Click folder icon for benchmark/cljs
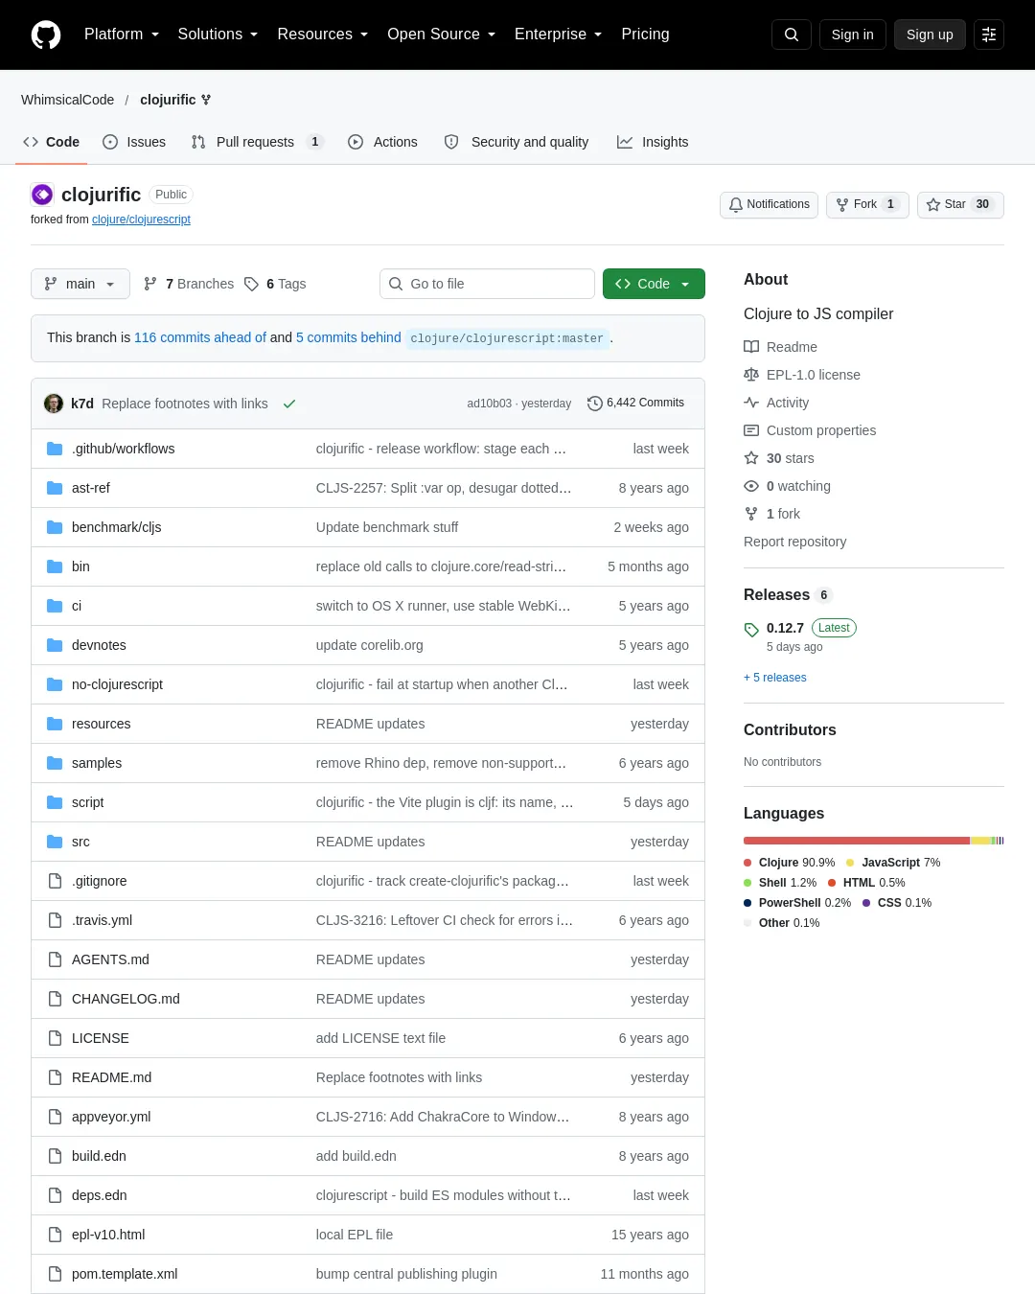 tap(55, 527)
